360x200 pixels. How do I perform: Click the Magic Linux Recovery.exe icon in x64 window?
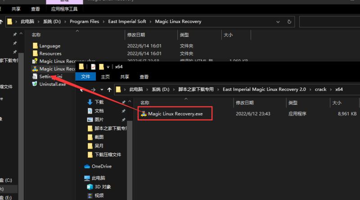point(144,114)
